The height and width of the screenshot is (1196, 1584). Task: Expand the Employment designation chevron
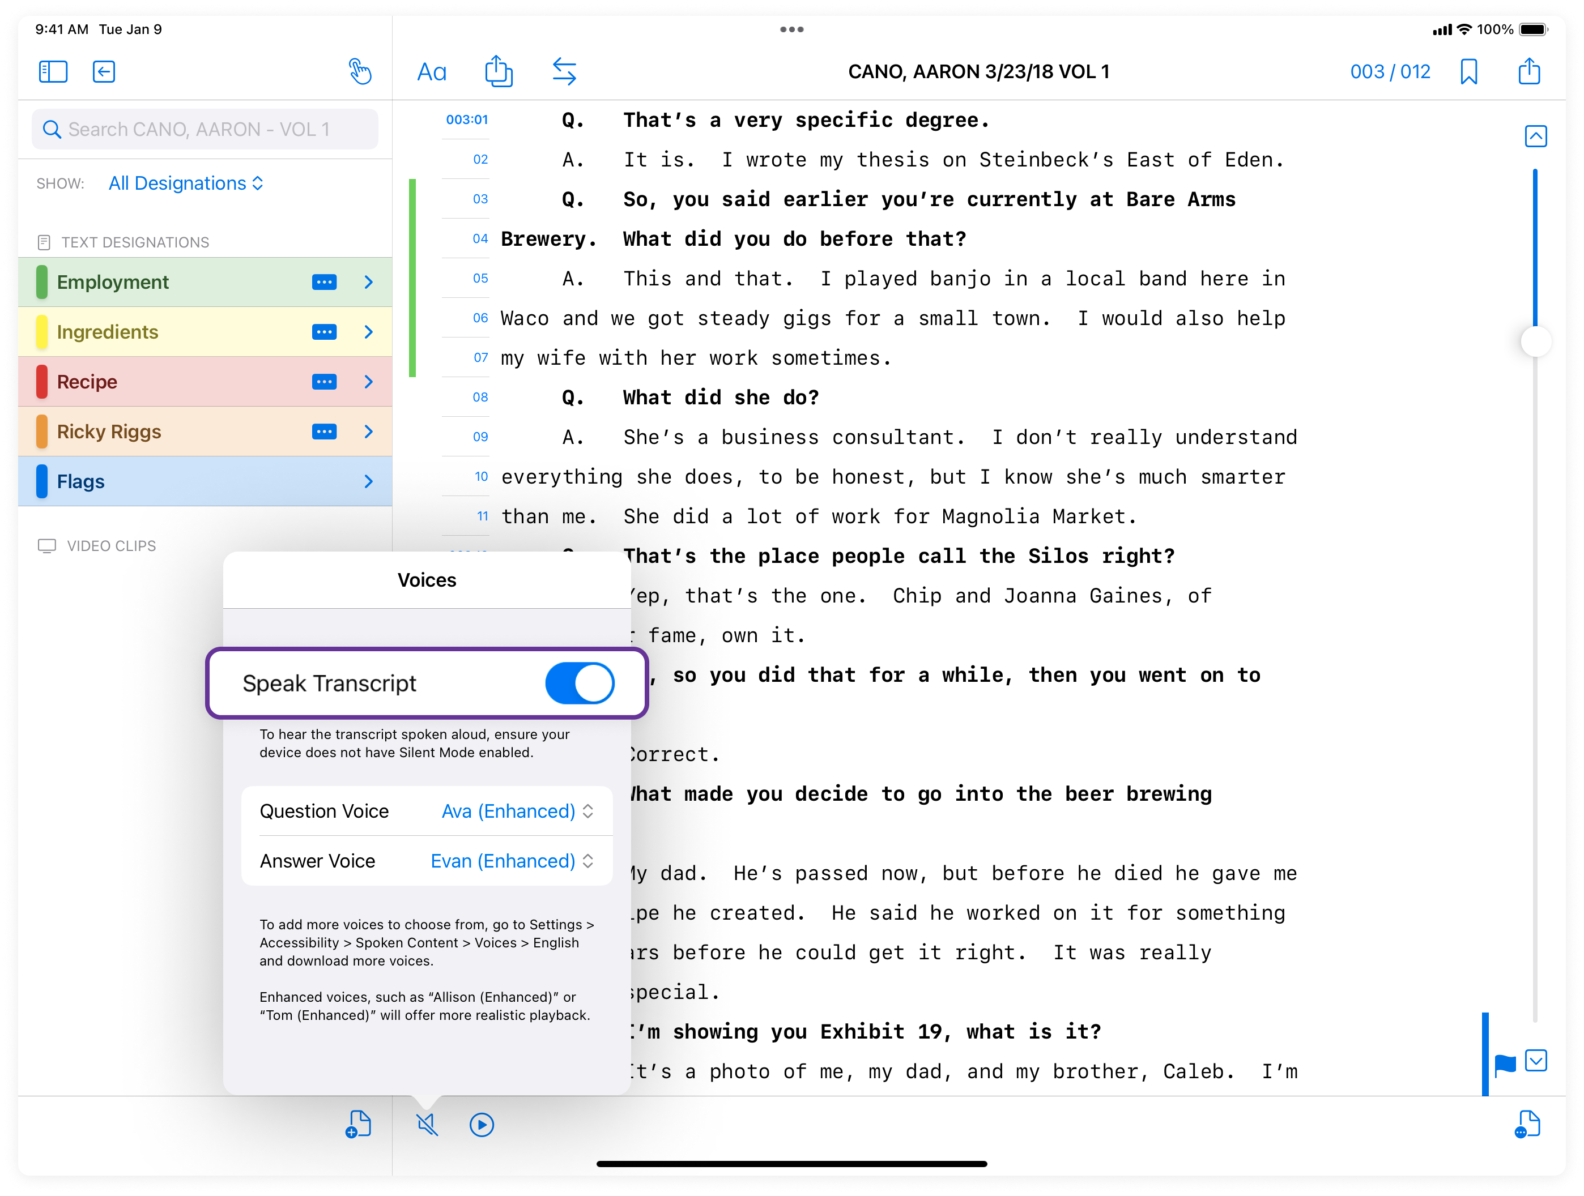369,282
